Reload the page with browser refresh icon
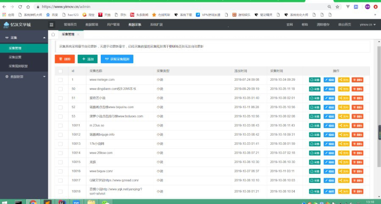 tap(28, 7)
